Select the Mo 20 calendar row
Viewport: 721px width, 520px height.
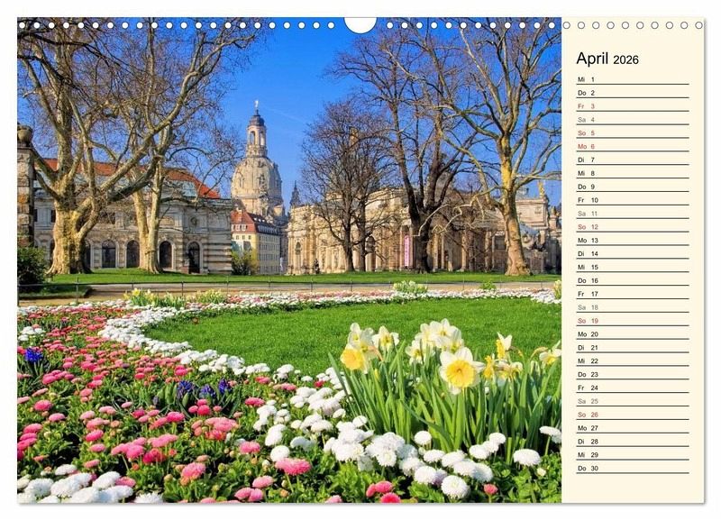pos(633,333)
